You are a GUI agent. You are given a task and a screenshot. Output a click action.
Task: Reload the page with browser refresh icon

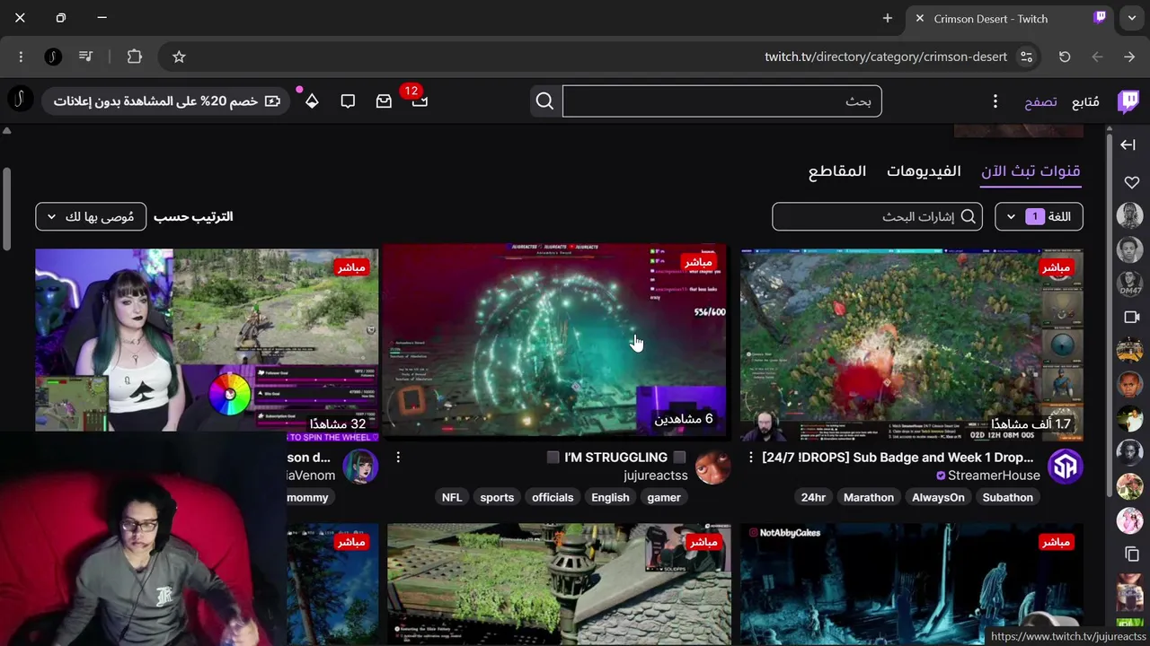click(x=1065, y=57)
